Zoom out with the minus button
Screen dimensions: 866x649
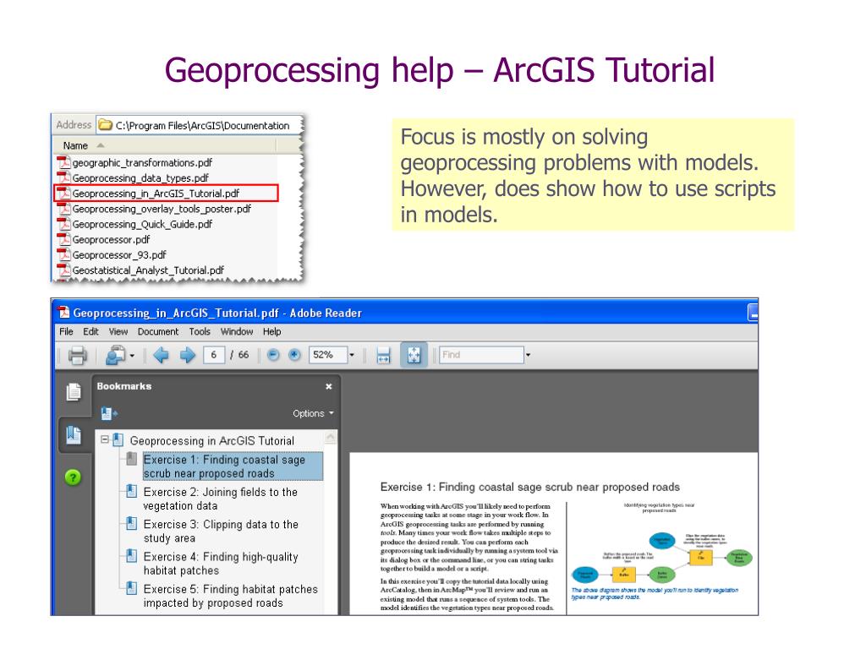(273, 355)
